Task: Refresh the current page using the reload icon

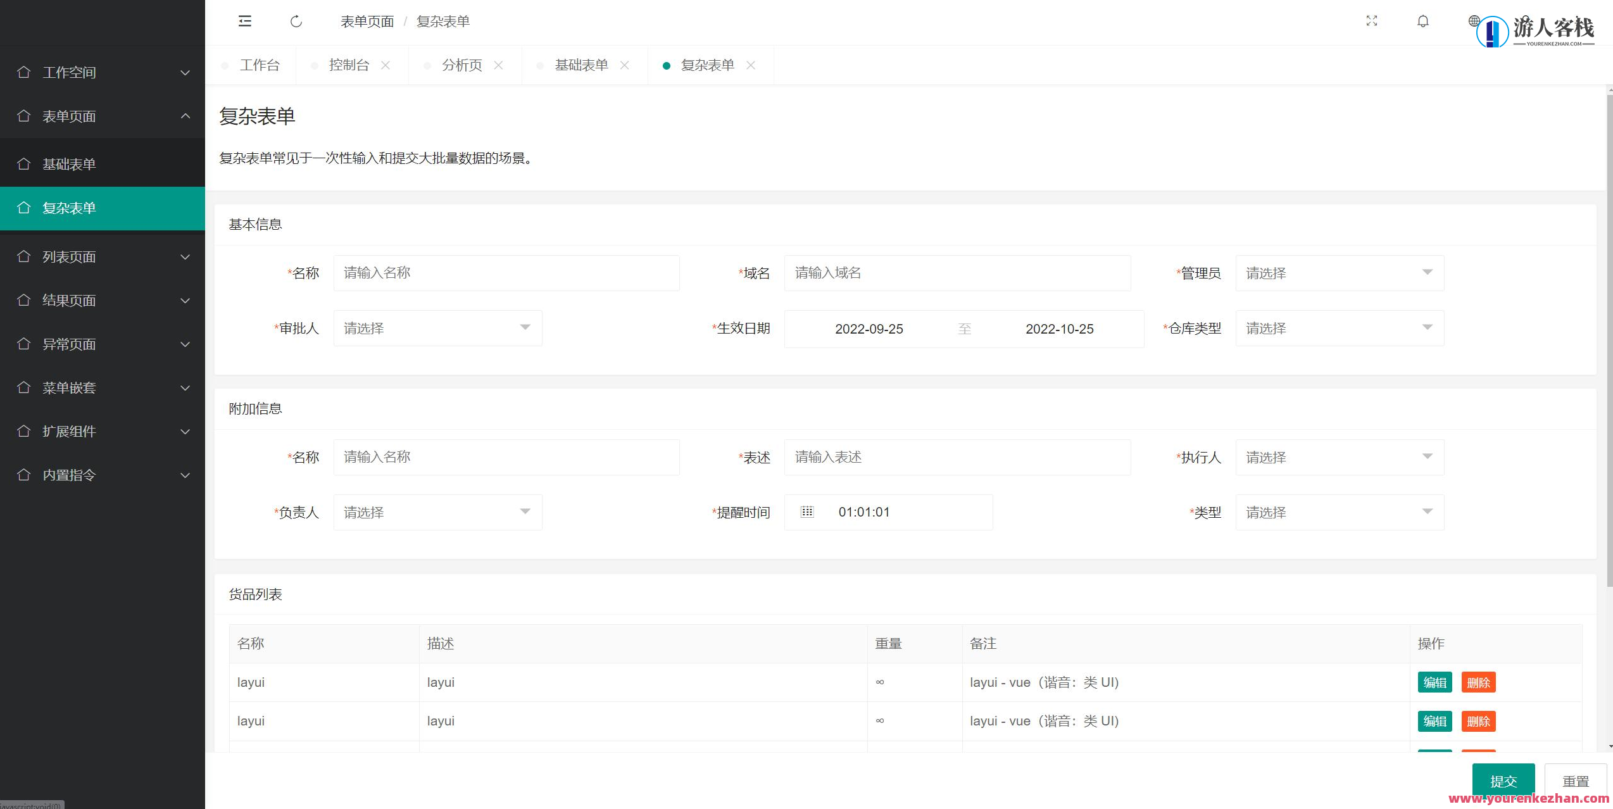Action: (x=296, y=21)
